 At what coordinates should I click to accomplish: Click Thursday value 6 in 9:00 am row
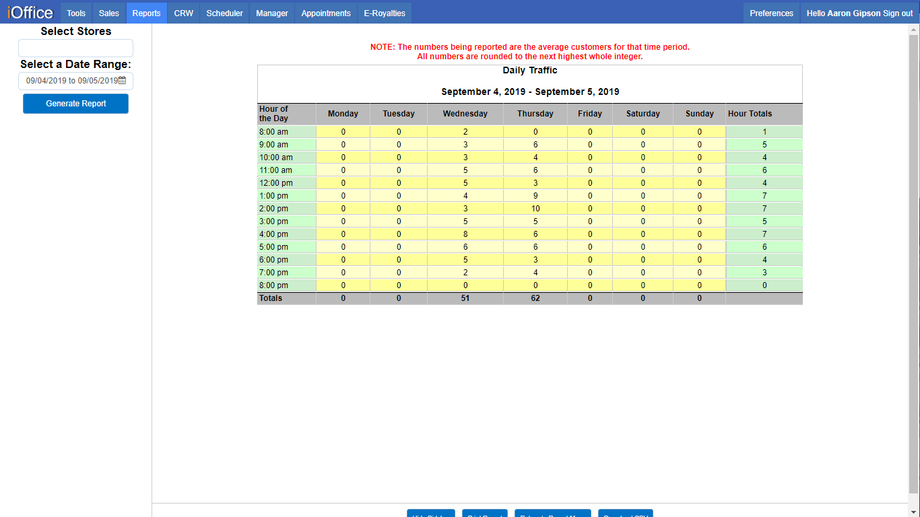[x=535, y=145]
